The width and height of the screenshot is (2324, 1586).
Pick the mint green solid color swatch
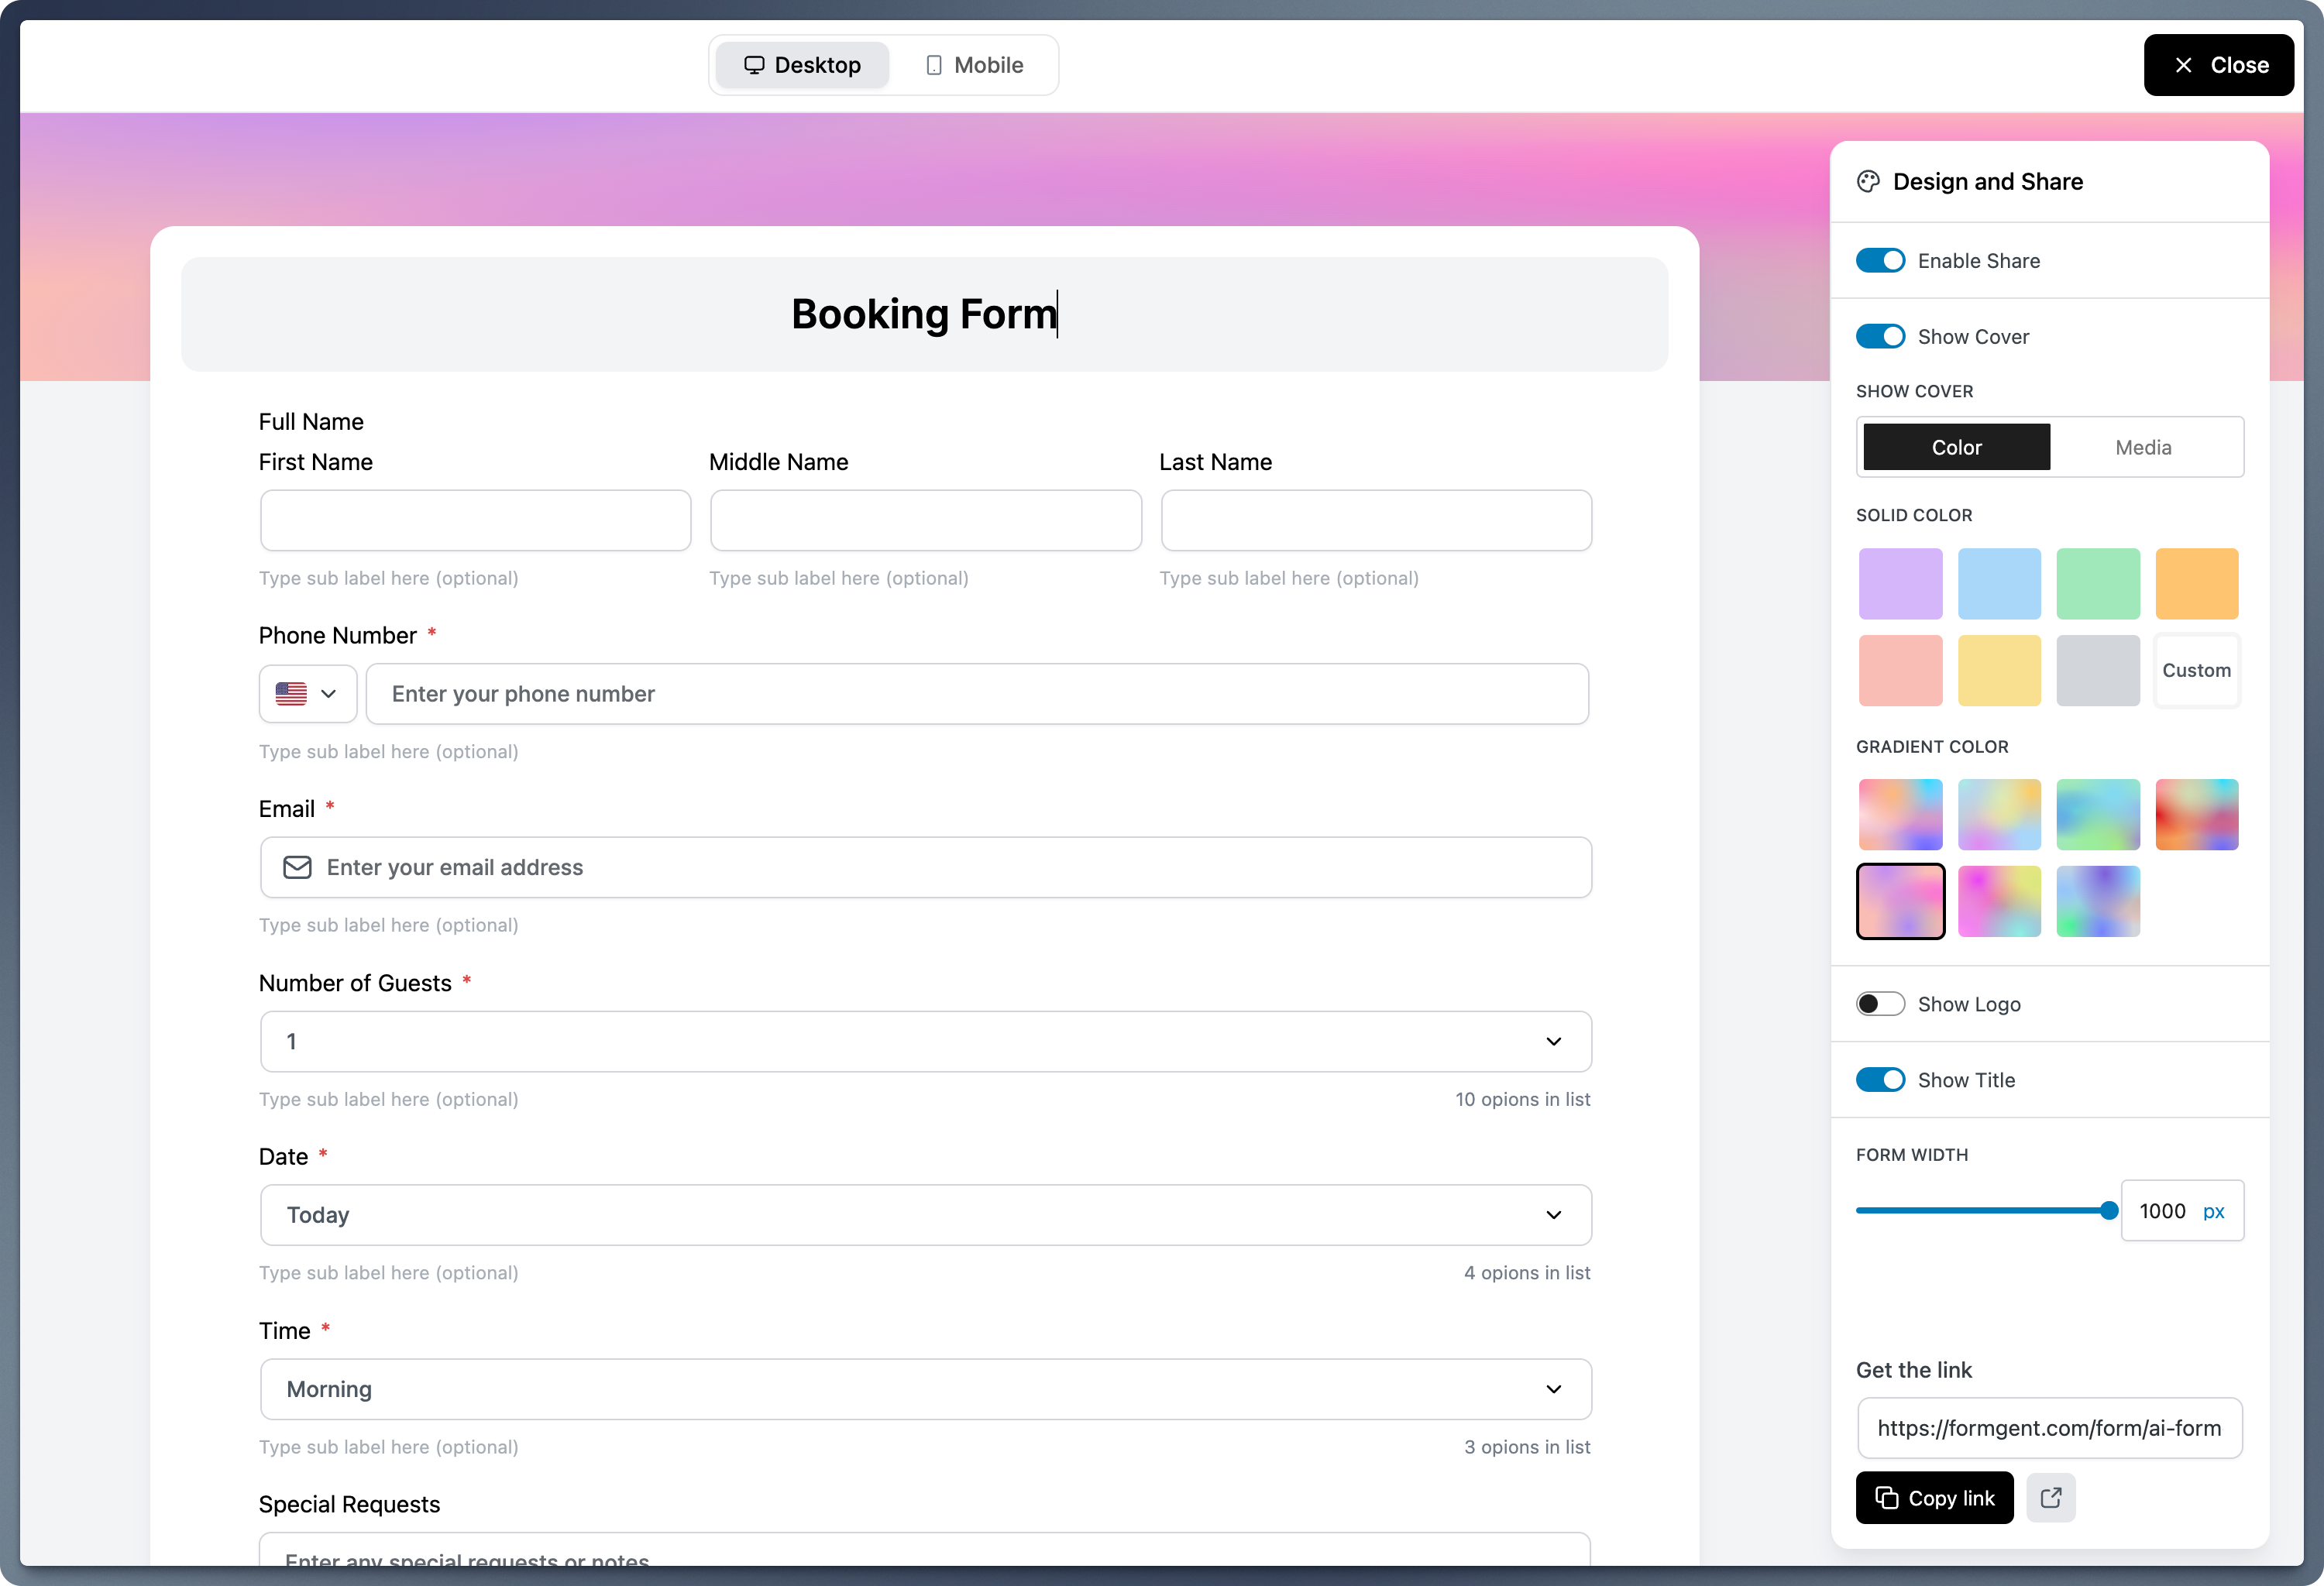coord(2098,584)
